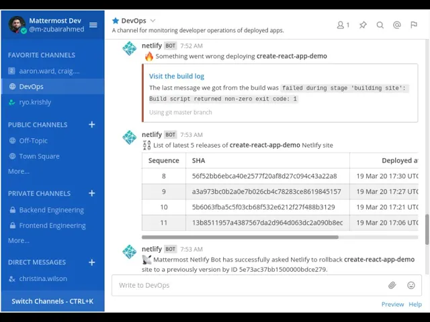This screenshot has width=430, height=322.
Task: Open search with magnifier icon
Action: pos(380,25)
